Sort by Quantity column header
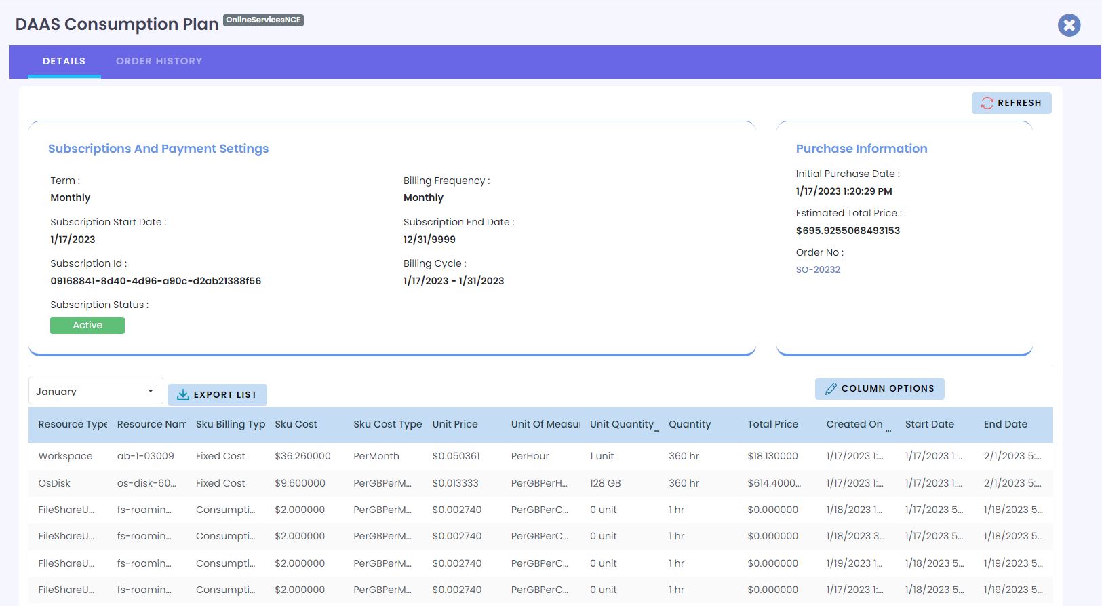Viewport: 1102px width, 606px height. 690,424
